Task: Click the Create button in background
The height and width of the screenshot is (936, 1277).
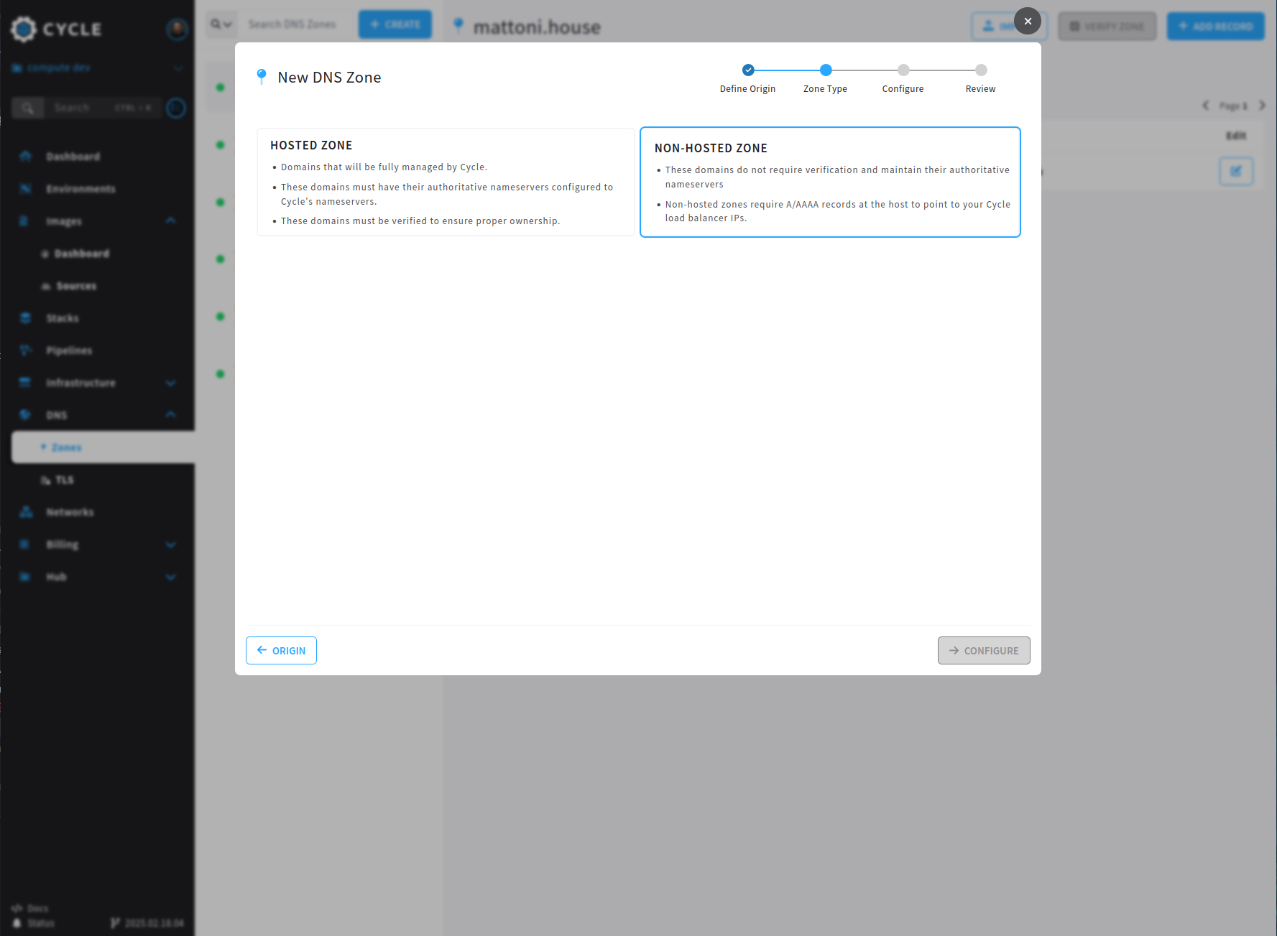Action: [395, 24]
